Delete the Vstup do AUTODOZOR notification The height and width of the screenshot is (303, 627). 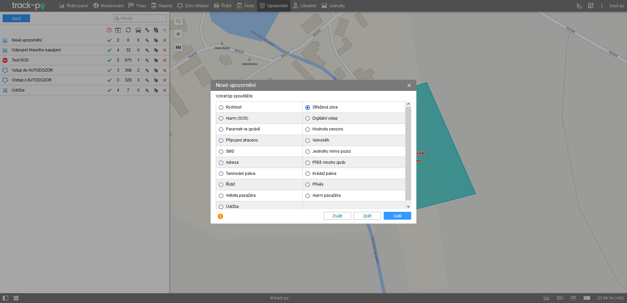point(165,71)
